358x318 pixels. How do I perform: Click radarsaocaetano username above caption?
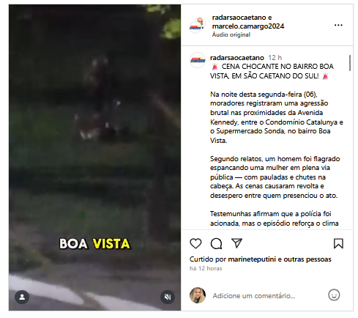point(237,58)
